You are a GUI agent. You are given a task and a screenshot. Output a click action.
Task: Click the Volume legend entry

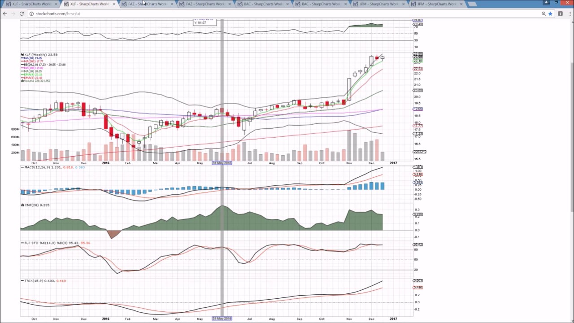[x=36, y=81]
